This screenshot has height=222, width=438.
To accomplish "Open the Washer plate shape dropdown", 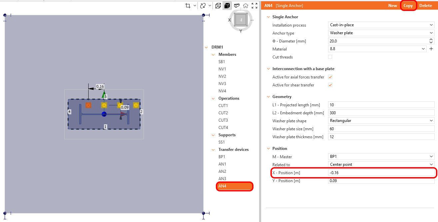I will (x=381, y=121).
